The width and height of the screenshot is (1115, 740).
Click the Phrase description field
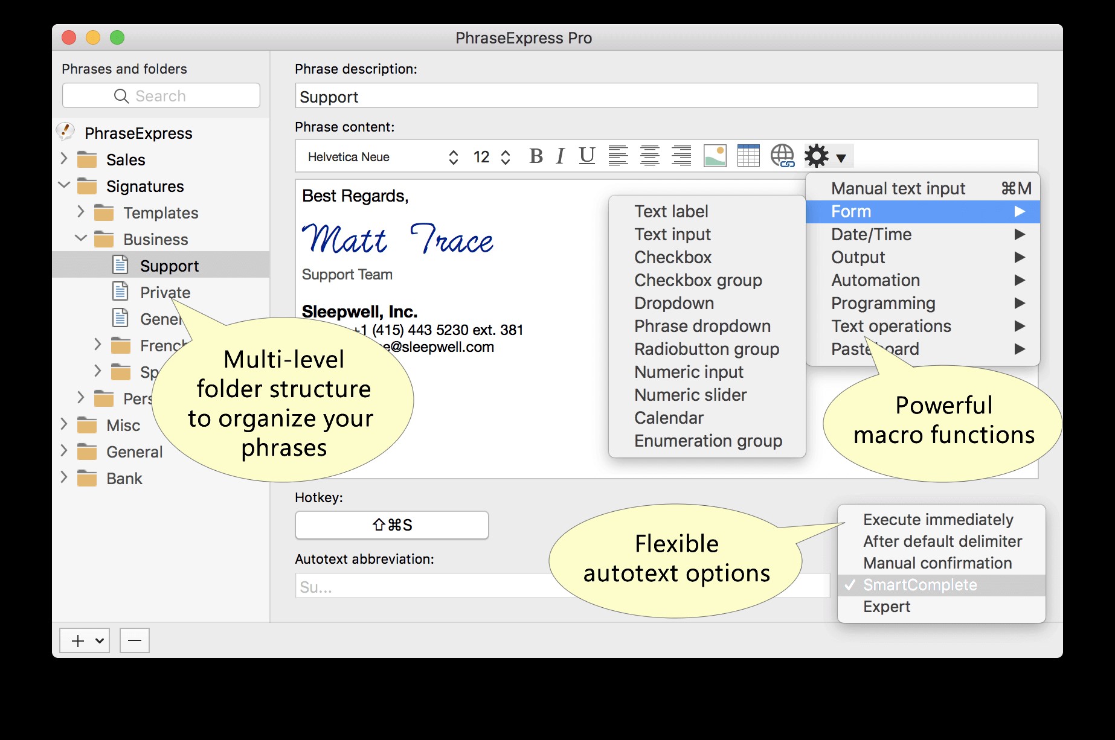click(x=666, y=97)
